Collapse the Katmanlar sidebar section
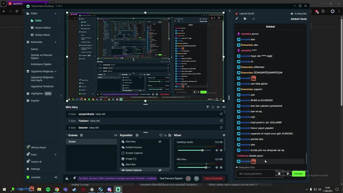Image resolution: width=343 pixels, height=193 pixels. click(55, 42)
